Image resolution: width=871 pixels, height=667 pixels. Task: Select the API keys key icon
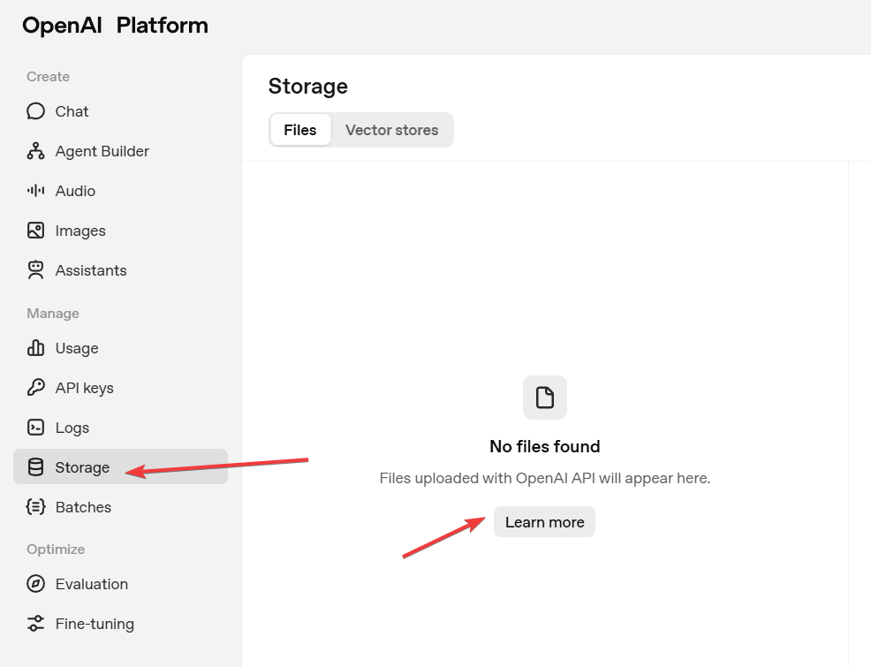click(35, 388)
